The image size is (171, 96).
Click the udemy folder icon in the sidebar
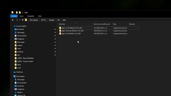(15, 45)
